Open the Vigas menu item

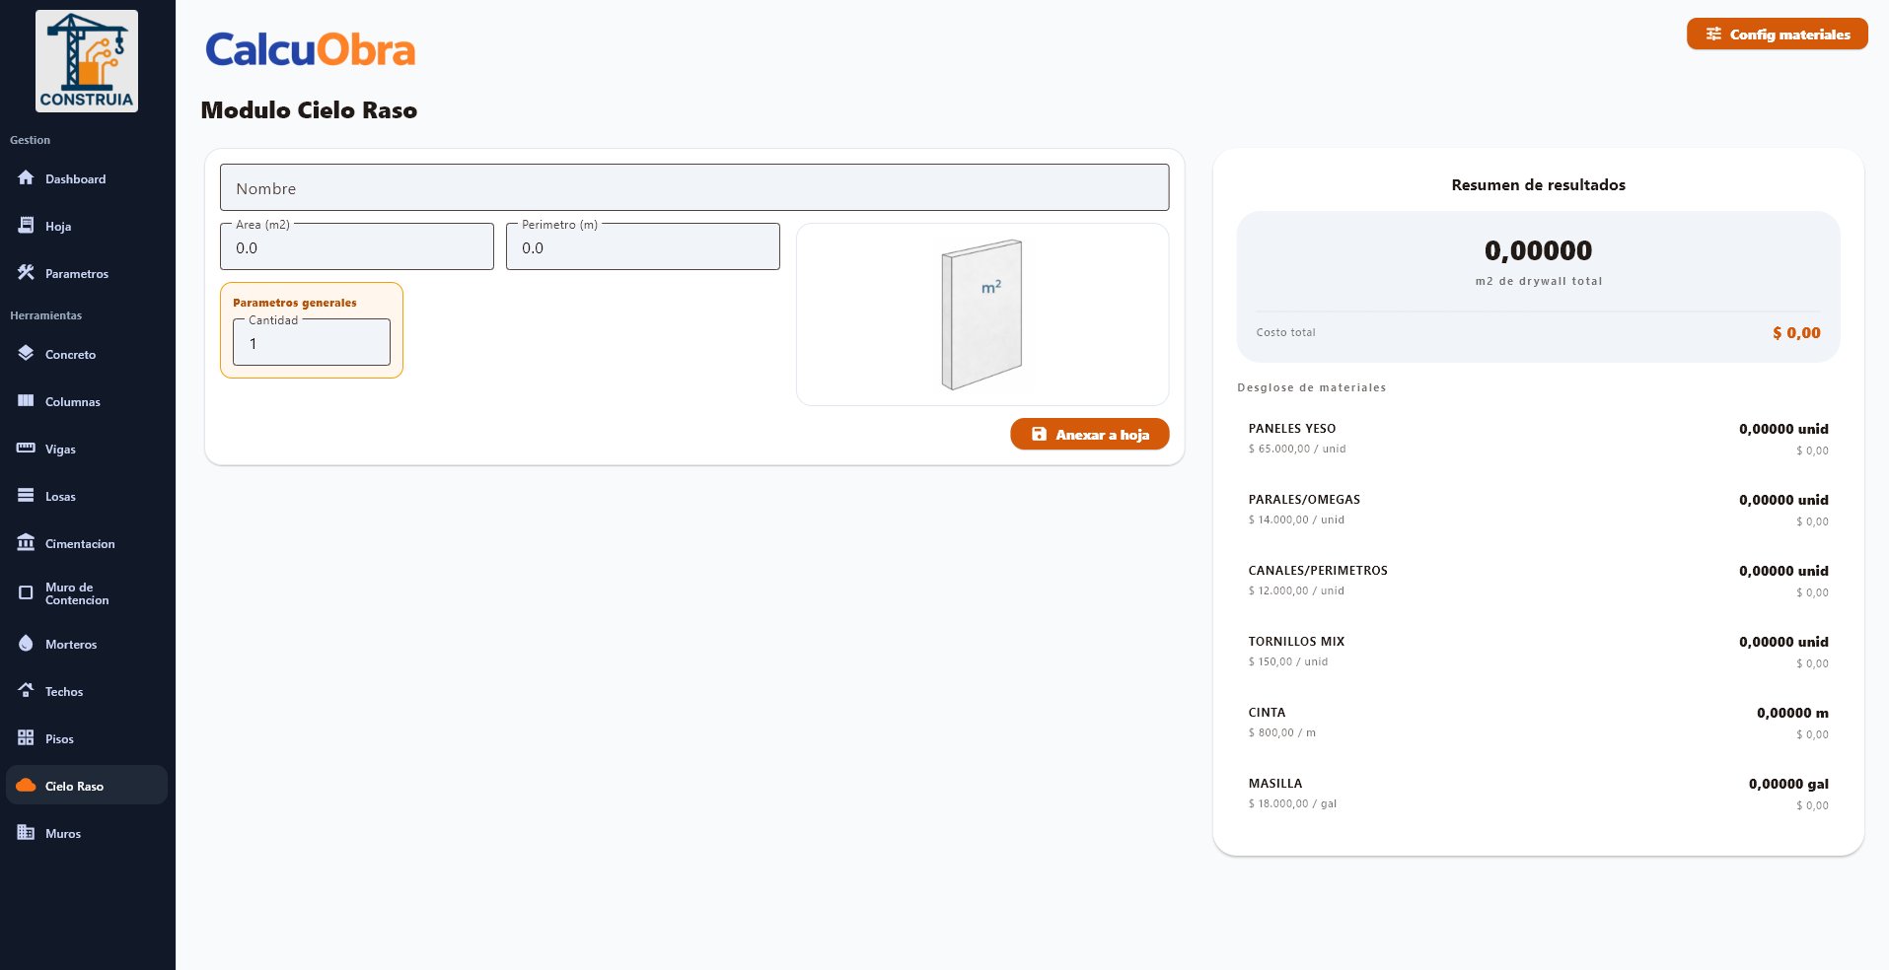point(60,450)
